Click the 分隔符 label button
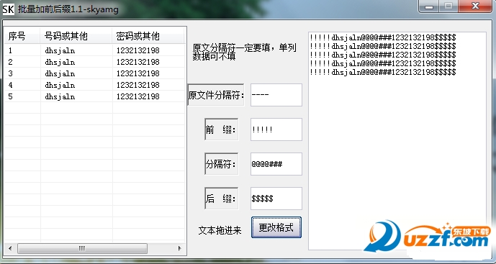The width and height of the screenshot is (496, 264). [222, 164]
